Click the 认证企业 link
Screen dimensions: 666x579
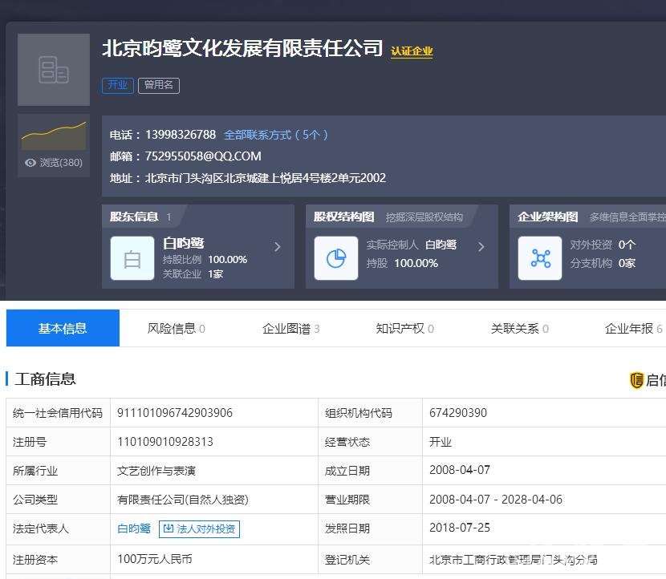(412, 51)
